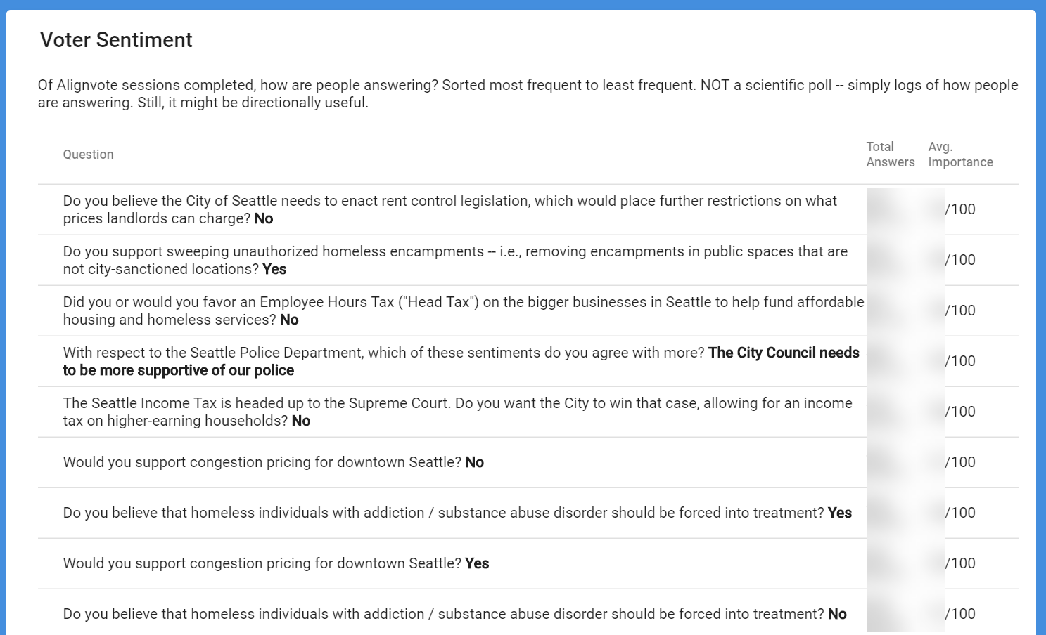Select the sweeping homeless encampments question row
This screenshot has height=635, width=1046.
coord(455,260)
